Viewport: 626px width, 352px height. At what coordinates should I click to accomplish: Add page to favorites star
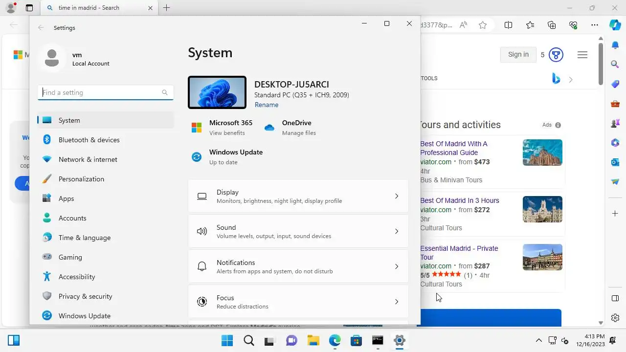[483, 25]
